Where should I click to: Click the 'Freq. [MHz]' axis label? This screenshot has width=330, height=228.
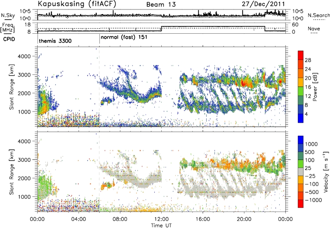click(7, 28)
